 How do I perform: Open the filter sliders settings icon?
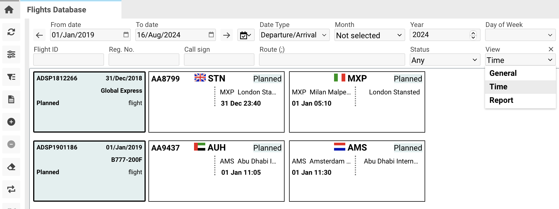(11, 54)
